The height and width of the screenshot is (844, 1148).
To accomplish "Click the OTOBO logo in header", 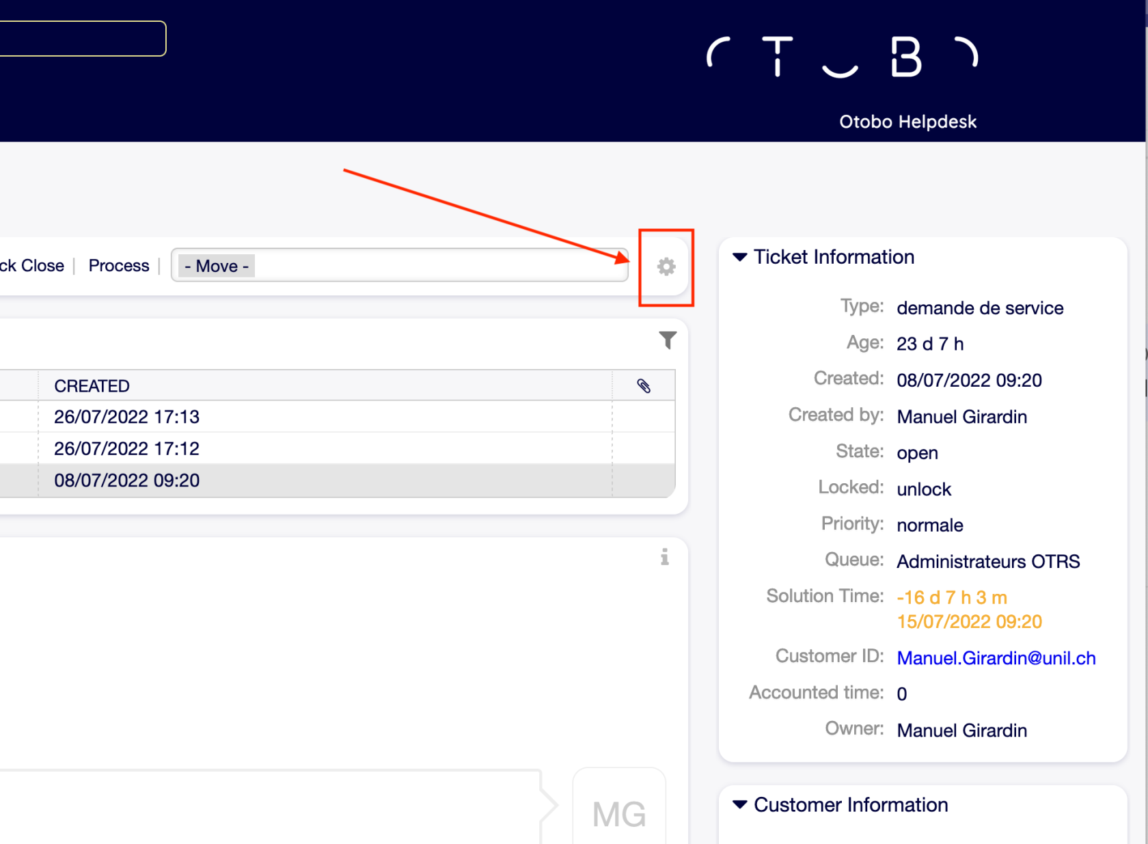I will coord(842,57).
